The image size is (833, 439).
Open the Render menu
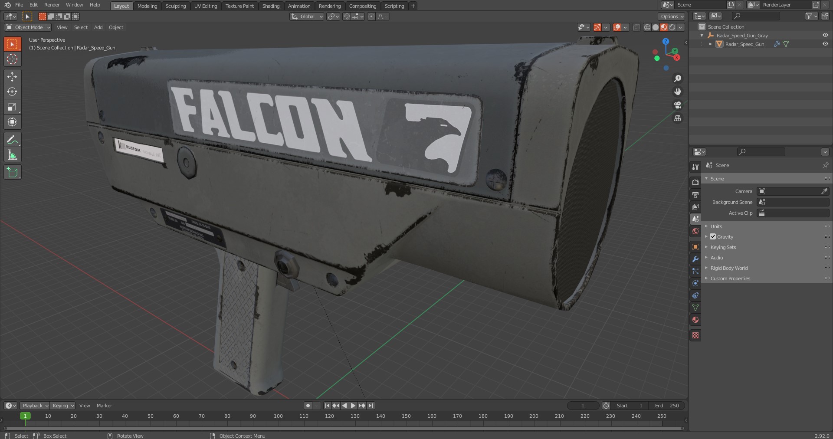coord(52,5)
